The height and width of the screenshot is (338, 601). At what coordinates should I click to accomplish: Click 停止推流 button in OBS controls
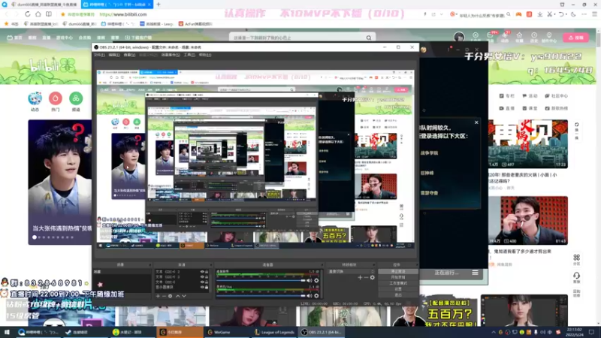click(x=398, y=271)
